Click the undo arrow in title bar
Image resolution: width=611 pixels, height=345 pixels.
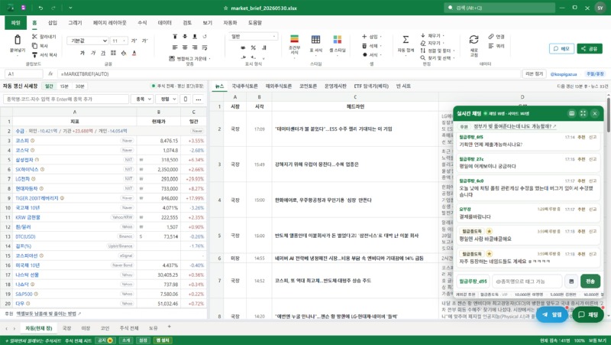(x=40, y=8)
